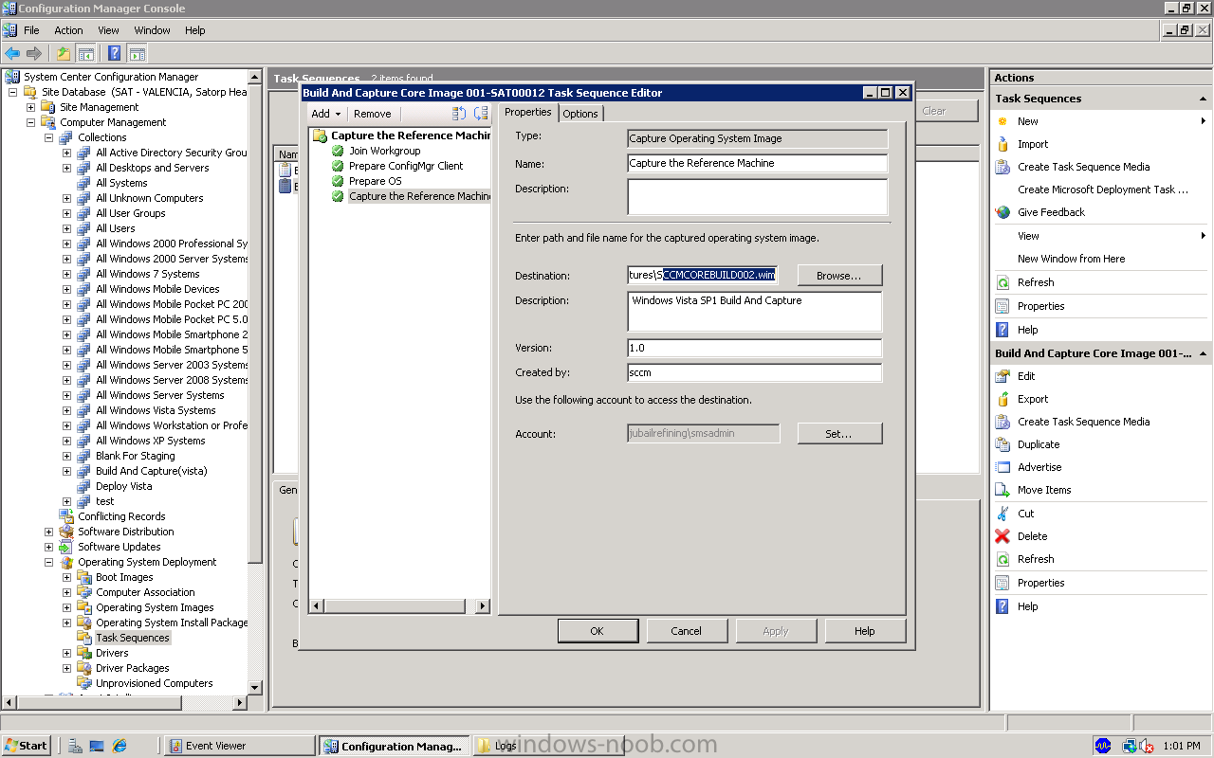This screenshot has width=1214, height=758.
Task: Click New Window from Here action
Action: pos(1072,259)
